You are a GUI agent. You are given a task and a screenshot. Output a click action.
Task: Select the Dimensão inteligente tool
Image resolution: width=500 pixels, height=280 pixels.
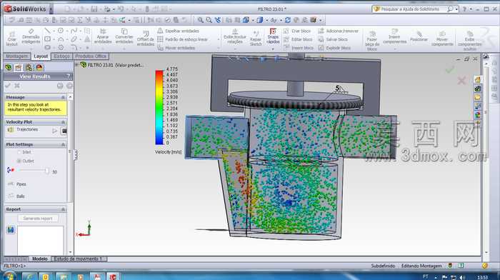pyautogui.click(x=31, y=36)
